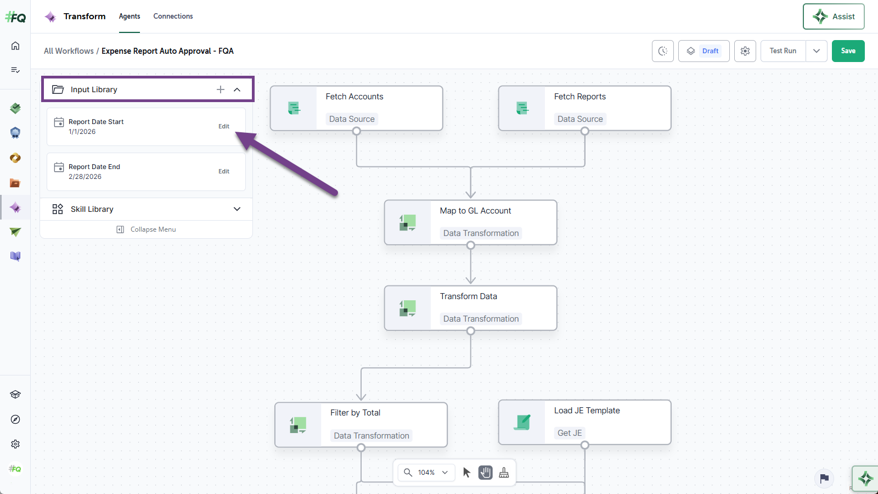The width and height of the screenshot is (878, 494).
Task: Click the date value 1/1/2026
Action: pyautogui.click(x=82, y=132)
